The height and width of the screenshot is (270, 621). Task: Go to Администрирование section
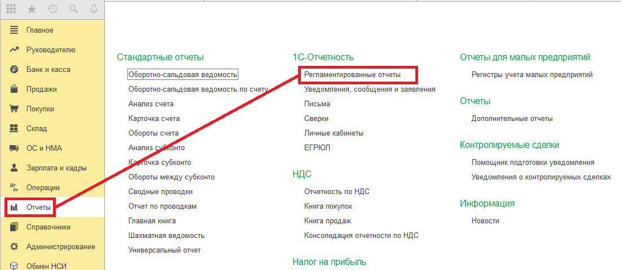click(61, 247)
